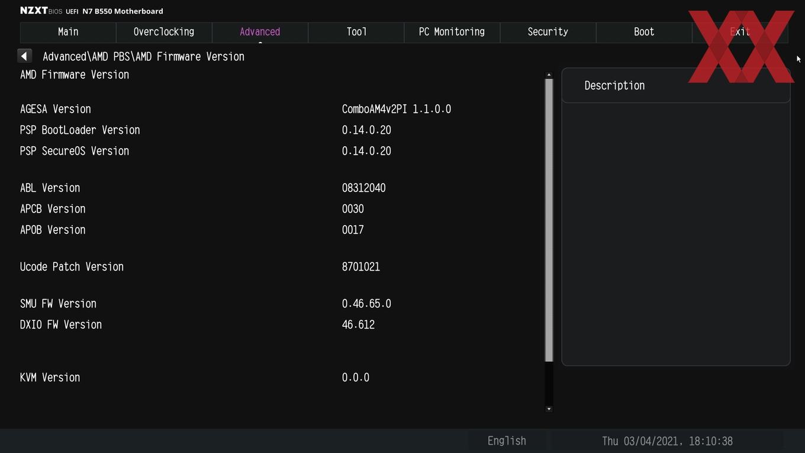Open the Security tab
Image resolution: width=805 pixels, height=453 pixels.
click(x=548, y=32)
